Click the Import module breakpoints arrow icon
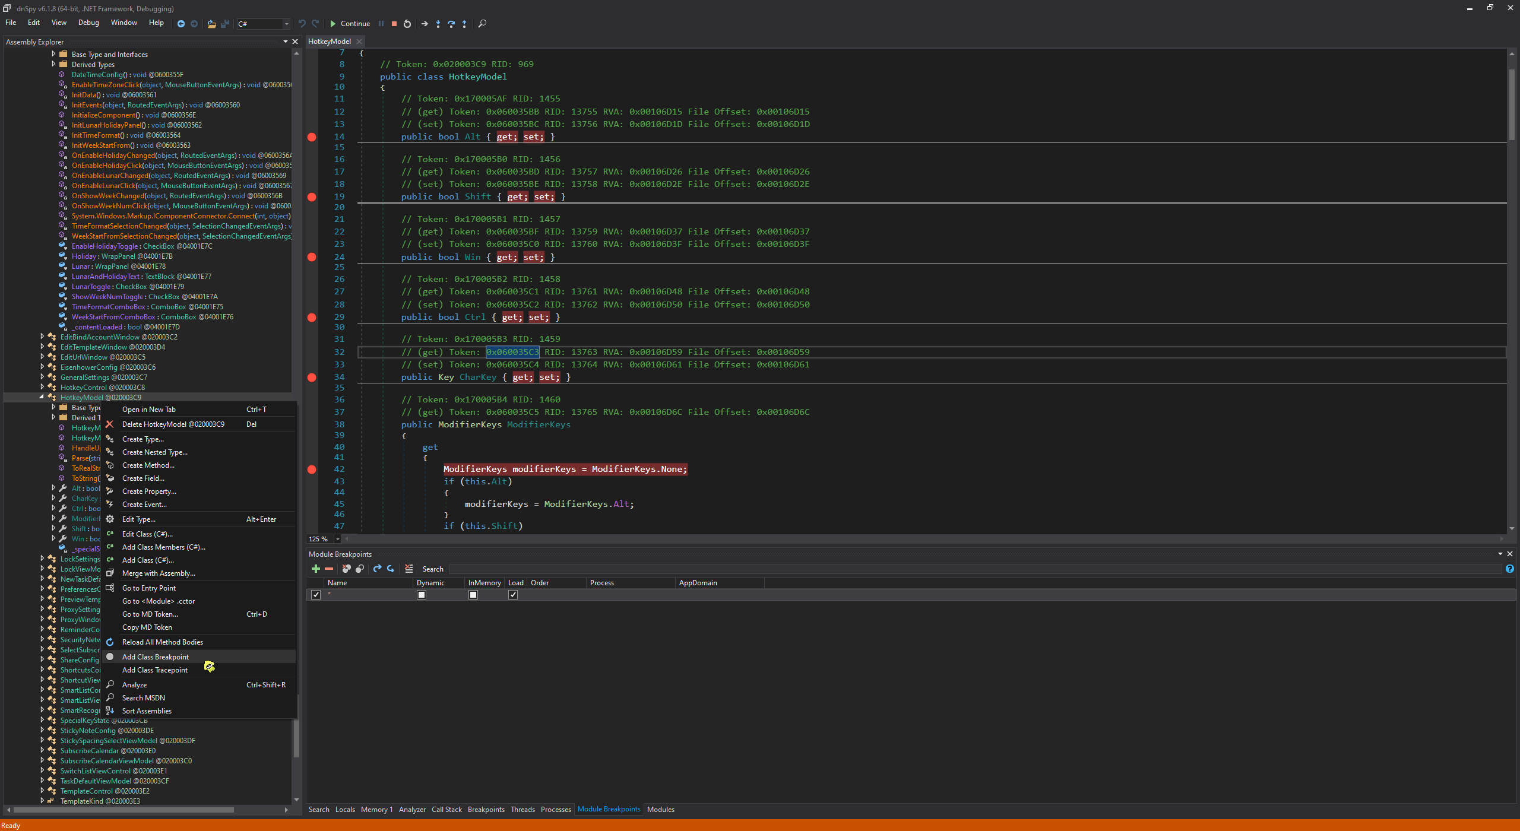The width and height of the screenshot is (1520, 831). [391, 569]
